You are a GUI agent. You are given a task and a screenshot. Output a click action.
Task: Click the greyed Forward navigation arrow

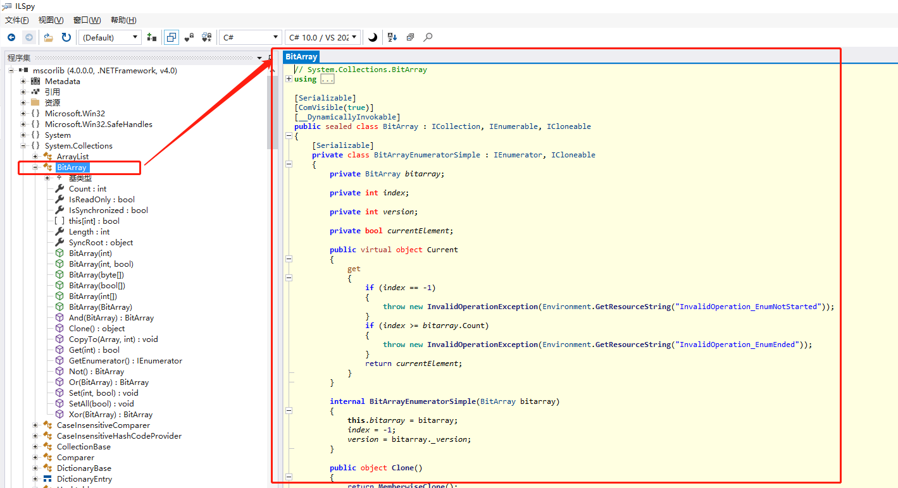click(28, 37)
